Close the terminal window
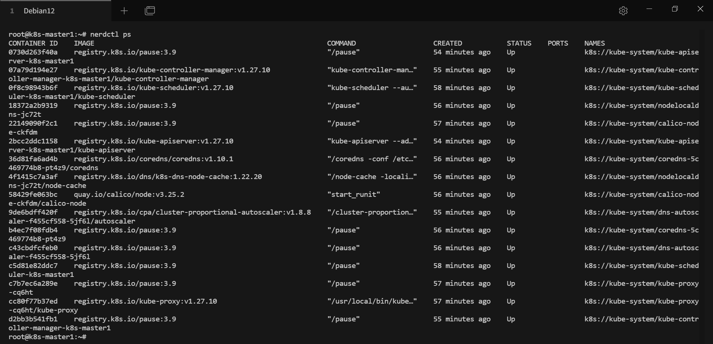This screenshot has width=713, height=344. [x=700, y=9]
